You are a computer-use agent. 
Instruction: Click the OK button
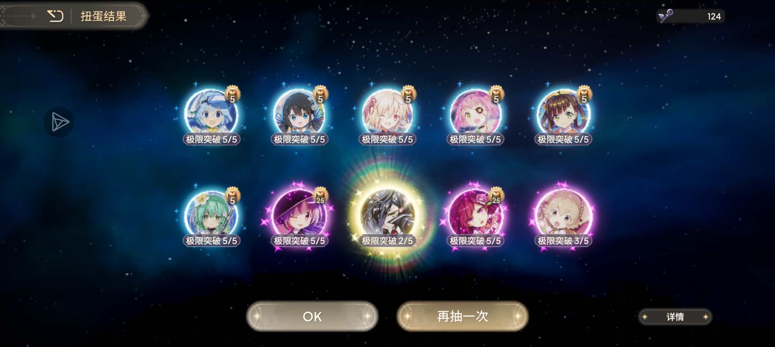coord(312,316)
